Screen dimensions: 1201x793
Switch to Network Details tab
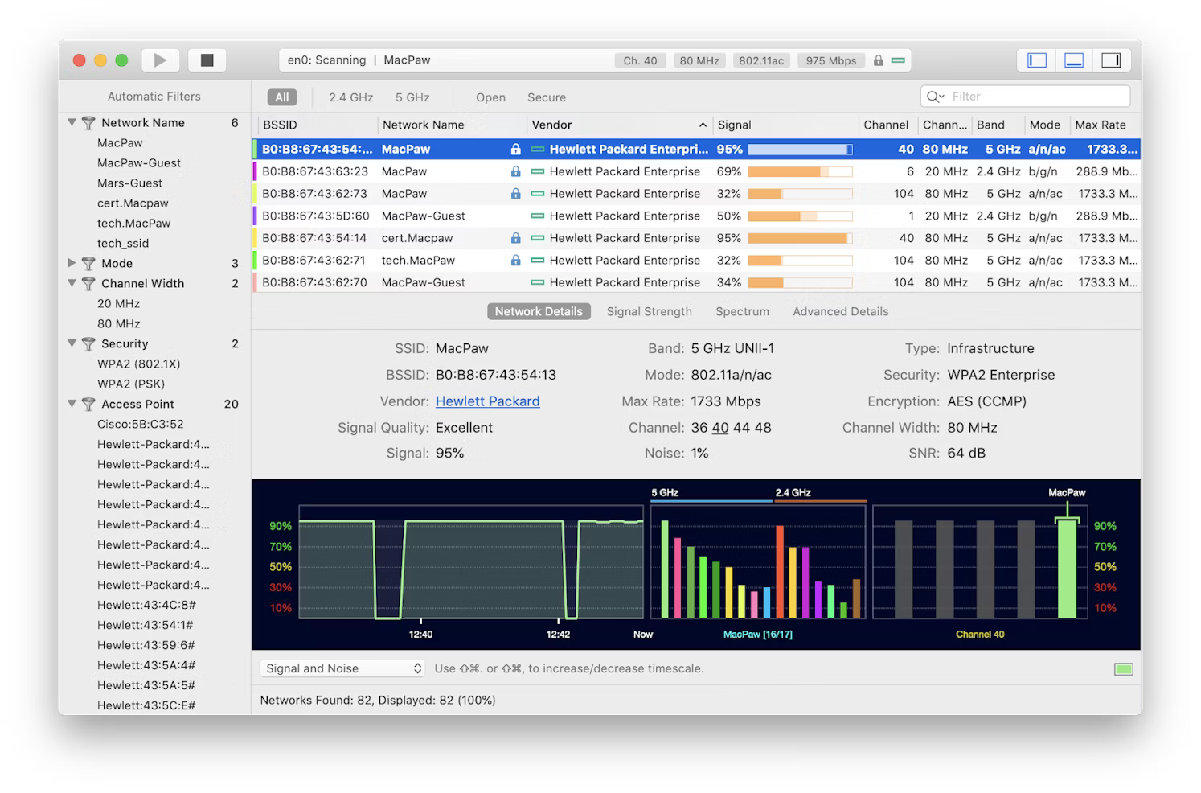[x=539, y=311]
